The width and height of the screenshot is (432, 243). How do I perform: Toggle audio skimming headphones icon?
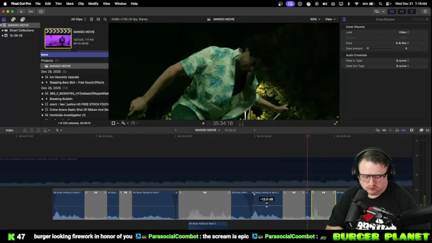[397, 130]
